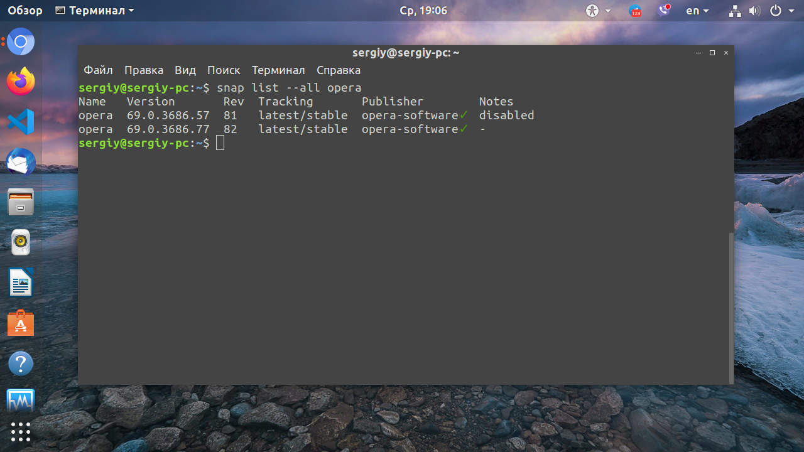Viewport: 804px width, 452px height.
Task: Click version text 69.0.3686.77
Action: 168,129
